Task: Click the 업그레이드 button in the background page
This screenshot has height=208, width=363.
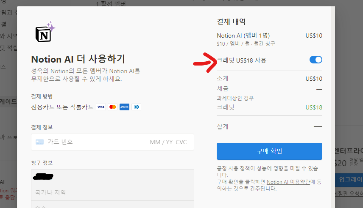Action: pos(349,180)
